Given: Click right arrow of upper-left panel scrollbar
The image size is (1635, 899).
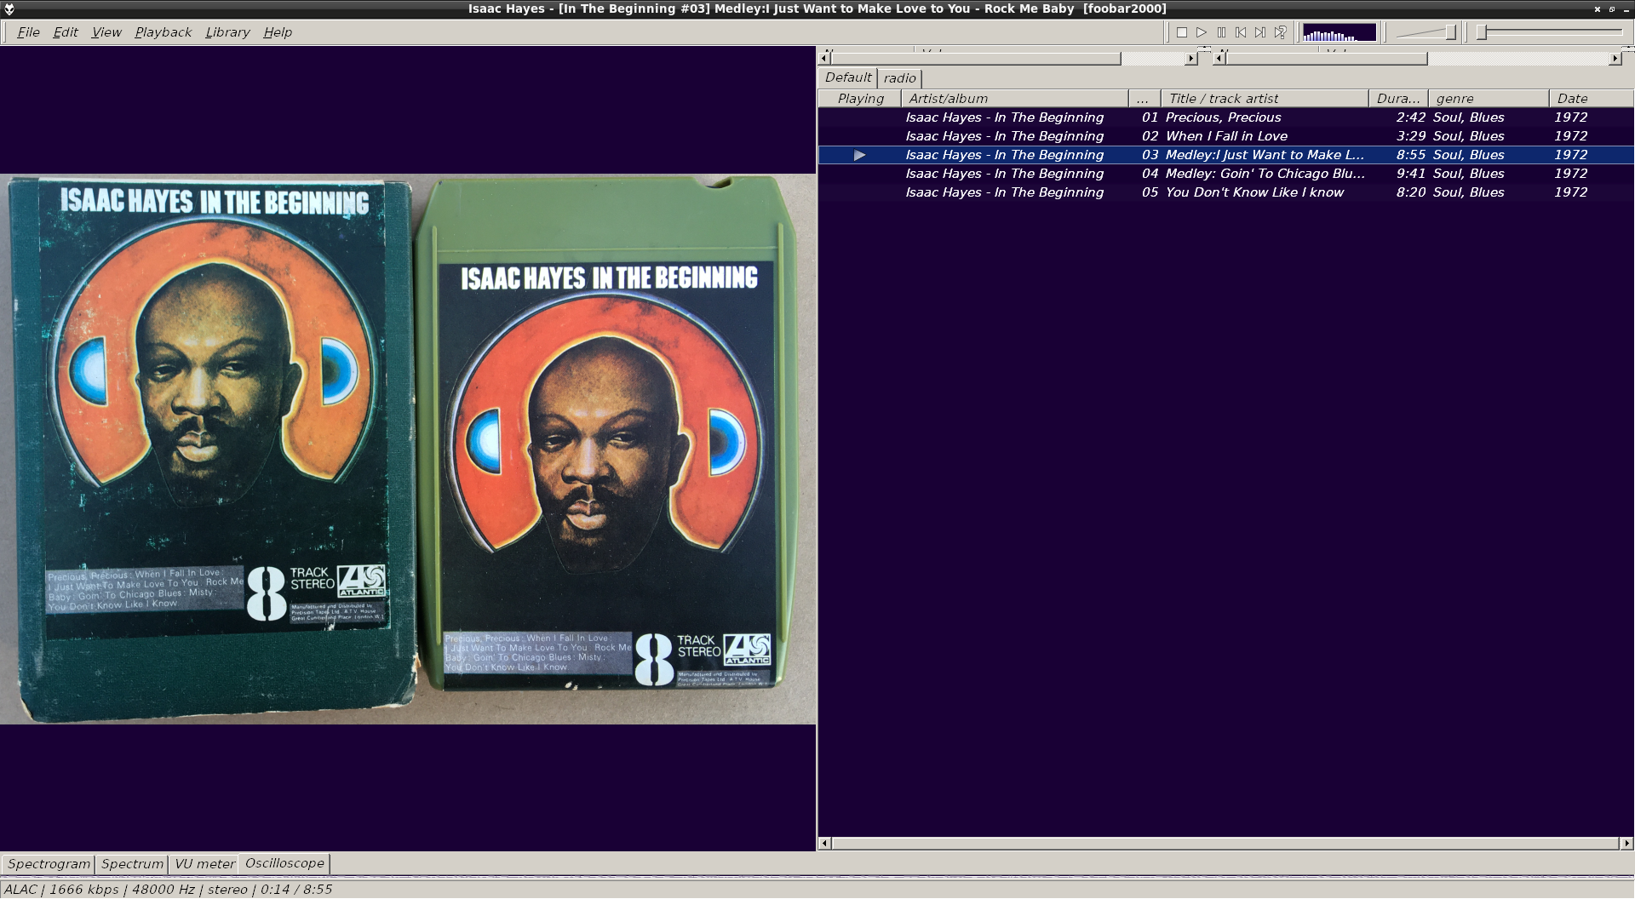Looking at the screenshot, I should pos(1191,59).
